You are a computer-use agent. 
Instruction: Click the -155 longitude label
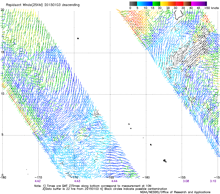[x=182, y=177]
